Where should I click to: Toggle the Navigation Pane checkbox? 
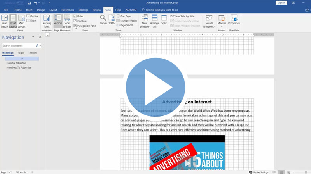coord(75,26)
